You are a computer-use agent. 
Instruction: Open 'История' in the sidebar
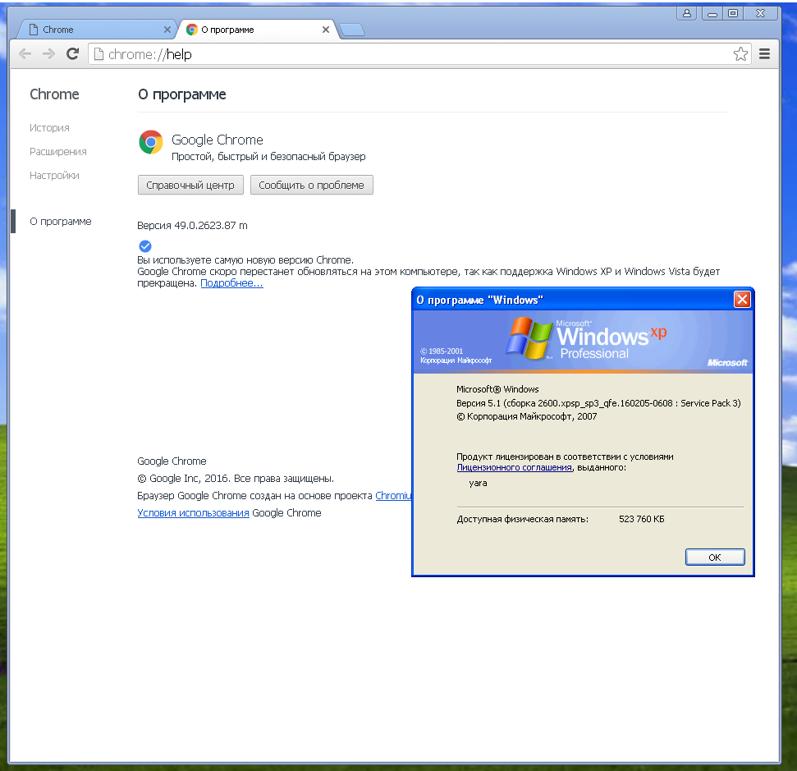click(49, 128)
